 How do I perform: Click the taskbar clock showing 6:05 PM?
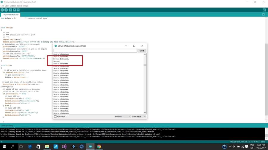point(261,146)
